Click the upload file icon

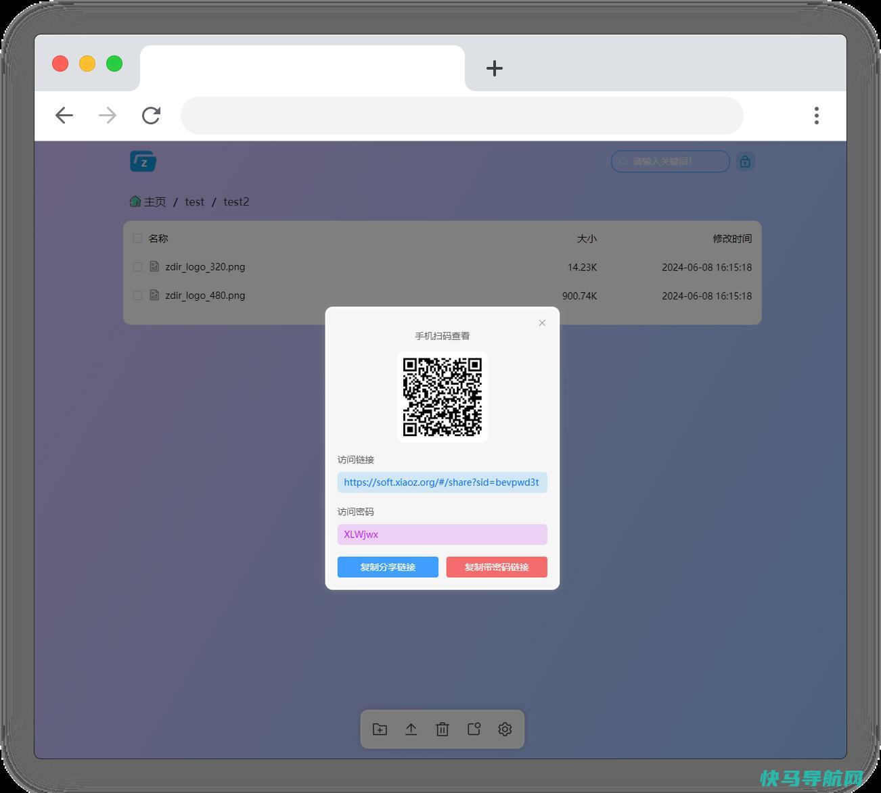click(x=411, y=729)
